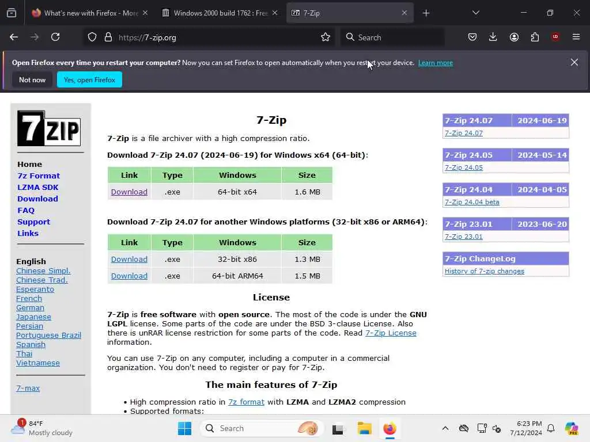
Task: Click the Firefox toolbar Search box
Action: (x=392, y=37)
